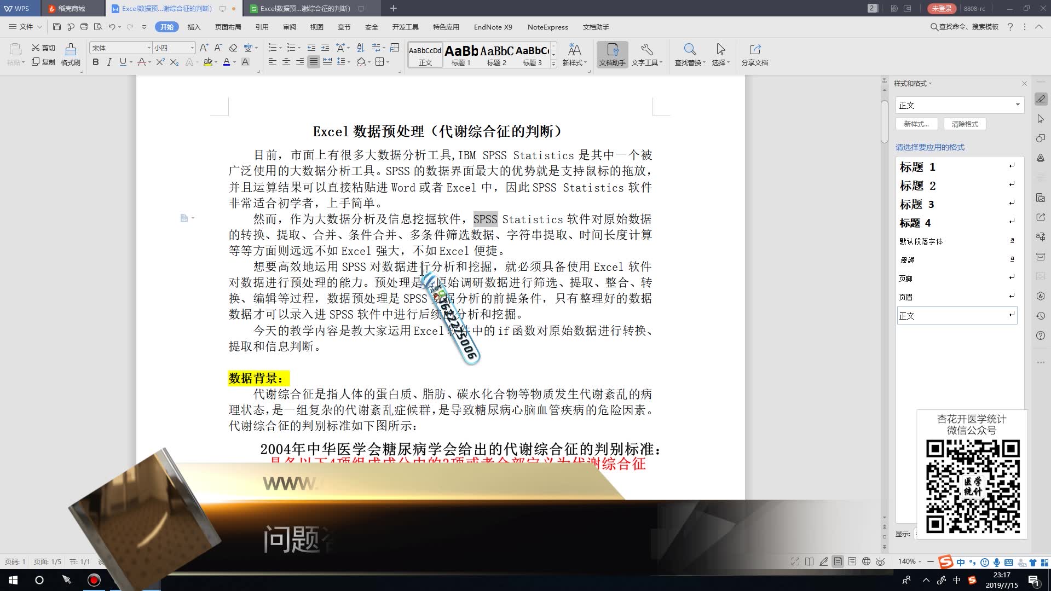Switch to the 插入 (Insert) ribbon tab
This screenshot has height=591, width=1051.
pos(194,27)
